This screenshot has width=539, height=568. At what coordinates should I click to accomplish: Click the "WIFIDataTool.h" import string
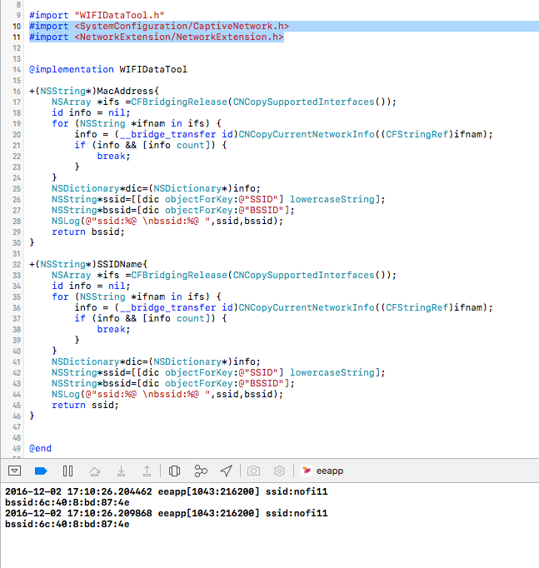click(119, 15)
